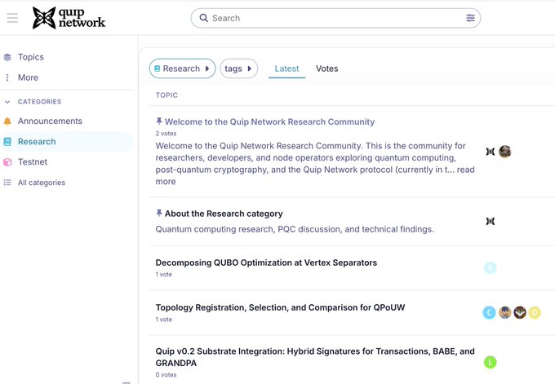Image resolution: width=555 pixels, height=384 pixels.
Task: Switch to the Latest tab
Action: pyautogui.click(x=286, y=68)
